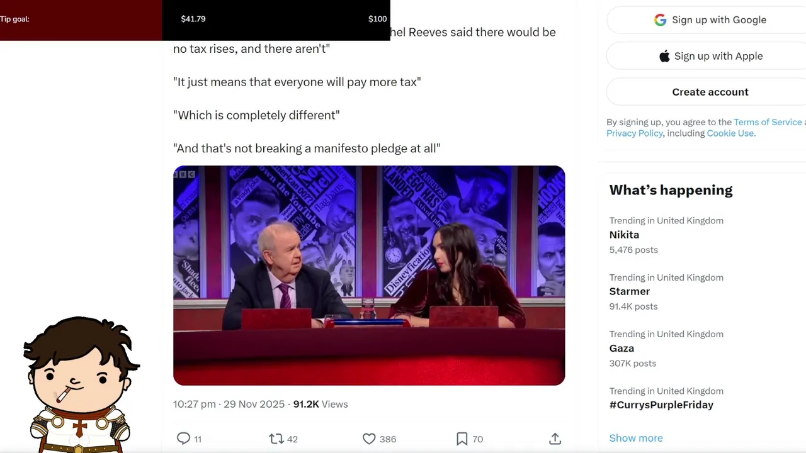
Task: Click the share upload icon
Action: pos(555,439)
